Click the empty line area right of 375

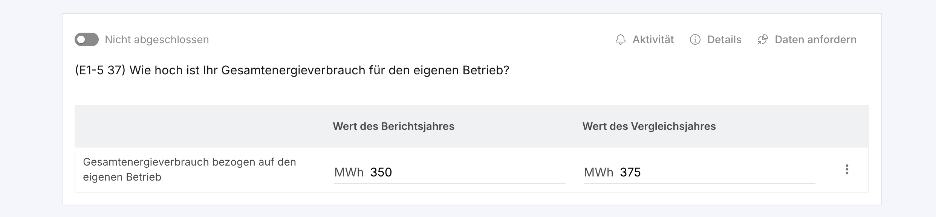[x=729, y=172]
